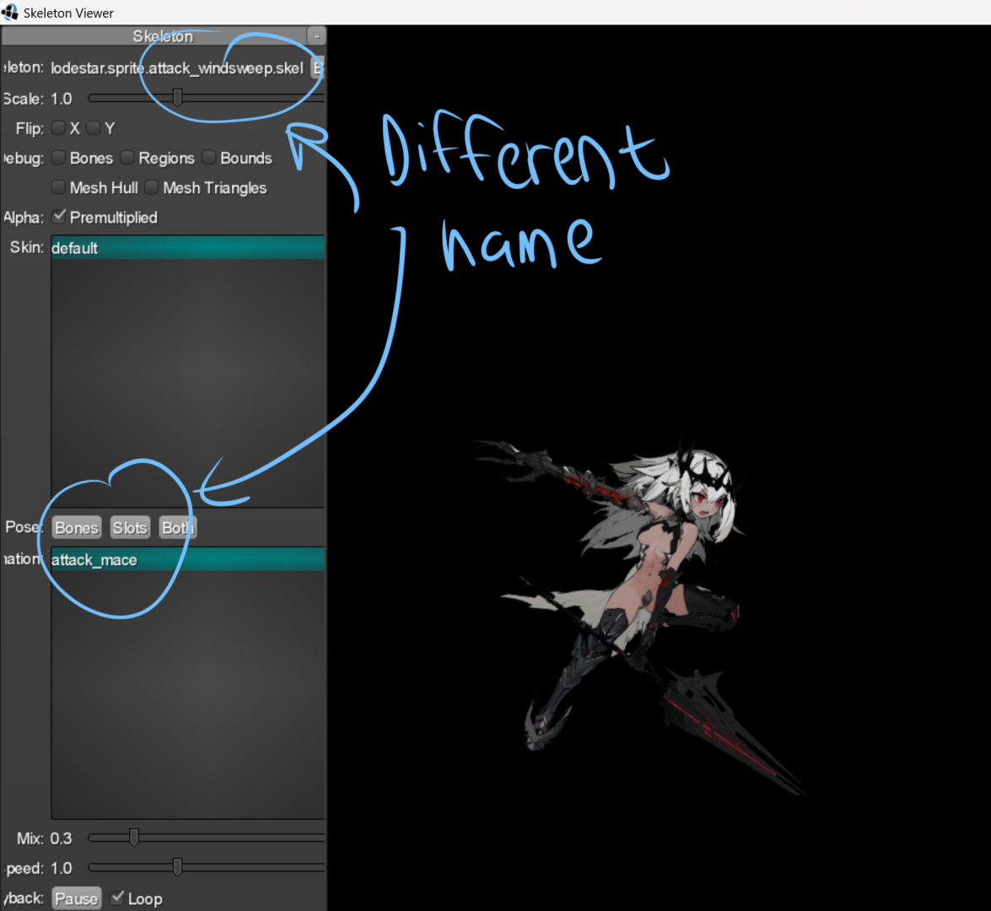991x911 pixels.
Task: Click the Slots setup pose button
Action: [130, 528]
